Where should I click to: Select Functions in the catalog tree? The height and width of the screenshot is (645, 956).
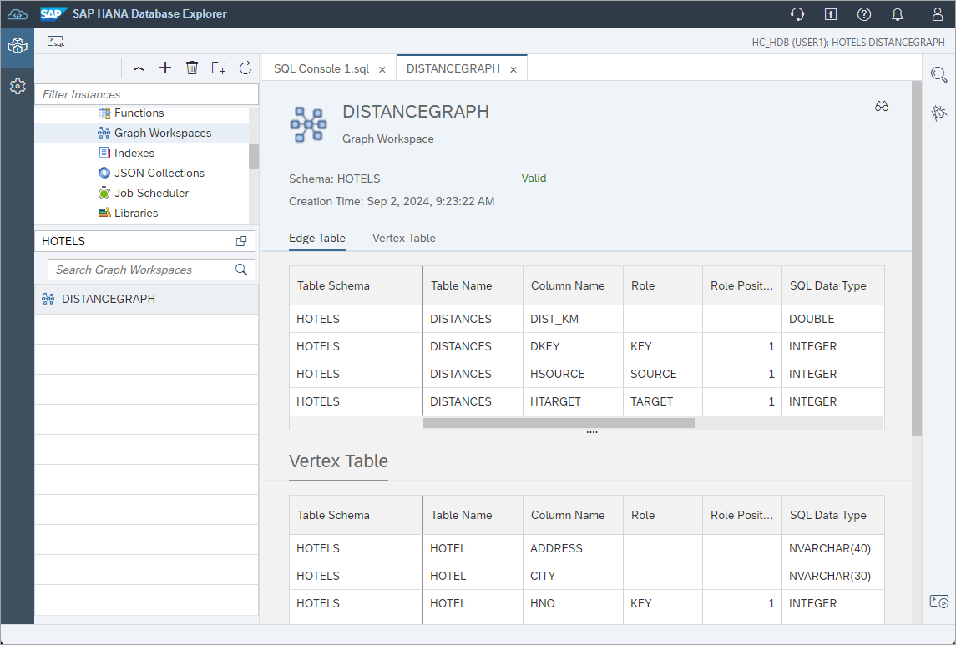click(x=139, y=113)
